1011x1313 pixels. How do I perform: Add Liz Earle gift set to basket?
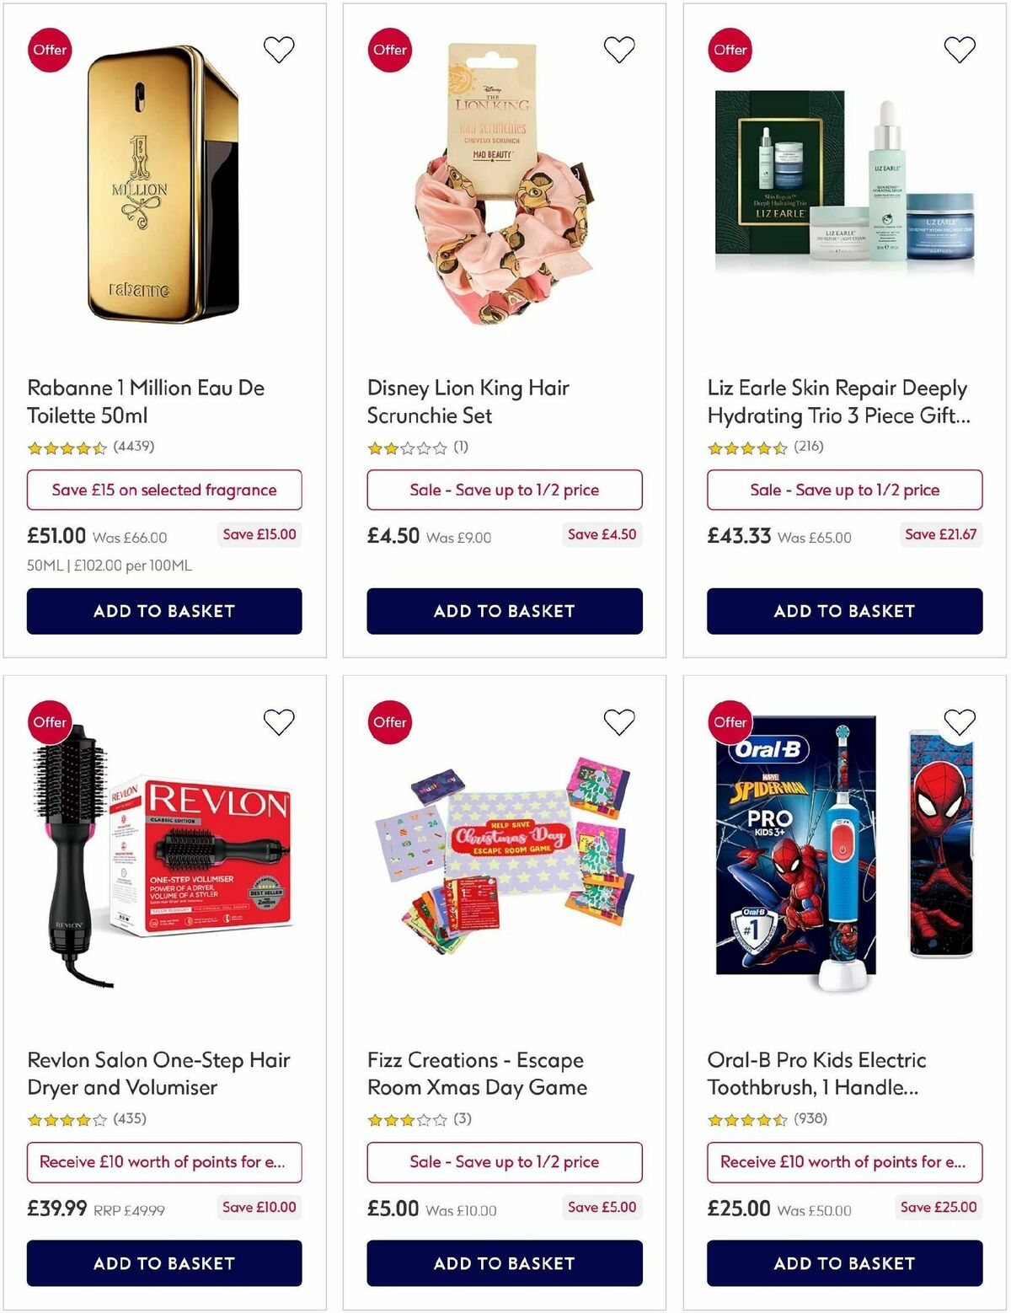[844, 611]
